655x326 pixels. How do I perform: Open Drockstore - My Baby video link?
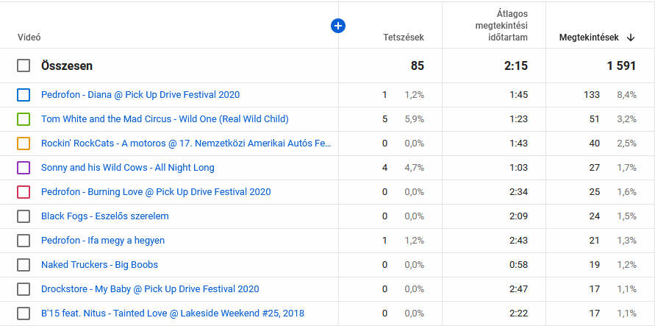pyautogui.click(x=150, y=289)
